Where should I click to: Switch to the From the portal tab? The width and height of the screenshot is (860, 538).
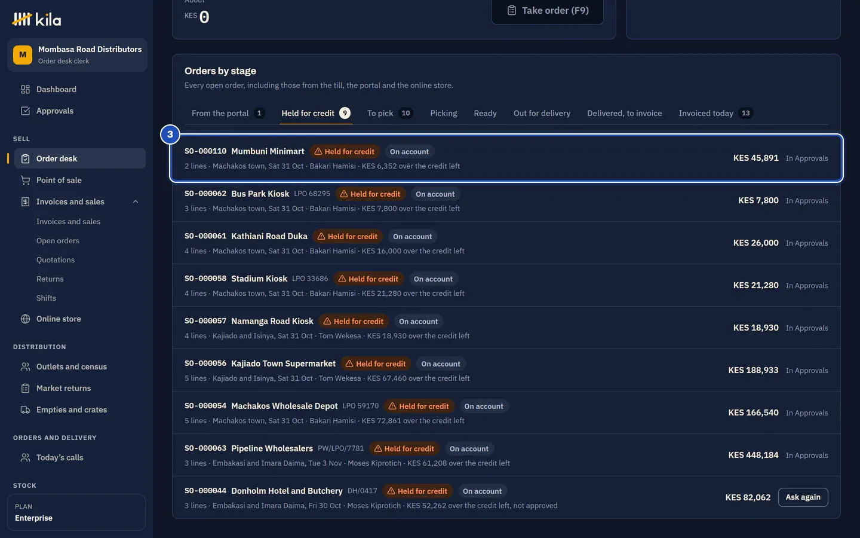coord(228,114)
